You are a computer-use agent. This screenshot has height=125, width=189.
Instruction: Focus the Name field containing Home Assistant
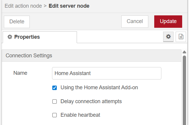[106, 73]
